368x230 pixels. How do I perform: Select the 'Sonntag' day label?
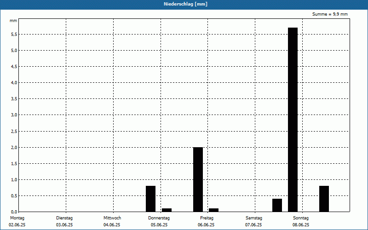point(301,218)
